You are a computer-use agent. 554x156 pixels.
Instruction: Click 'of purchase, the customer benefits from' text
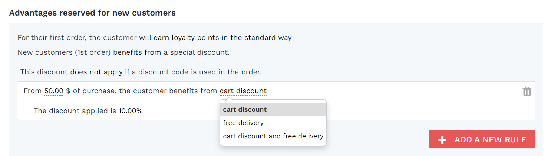(145, 91)
